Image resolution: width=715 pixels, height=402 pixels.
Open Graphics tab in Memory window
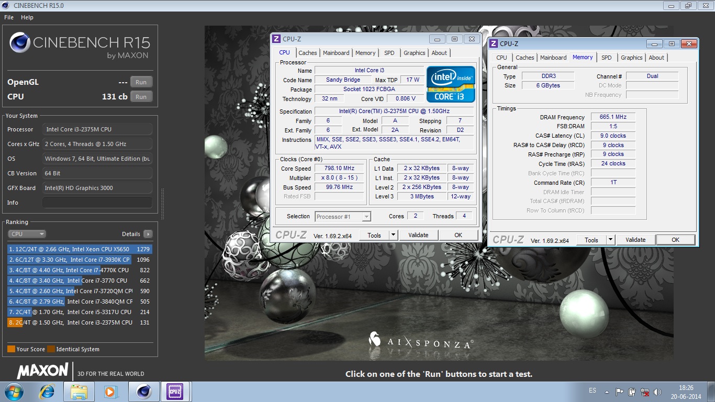click(632, 58)
